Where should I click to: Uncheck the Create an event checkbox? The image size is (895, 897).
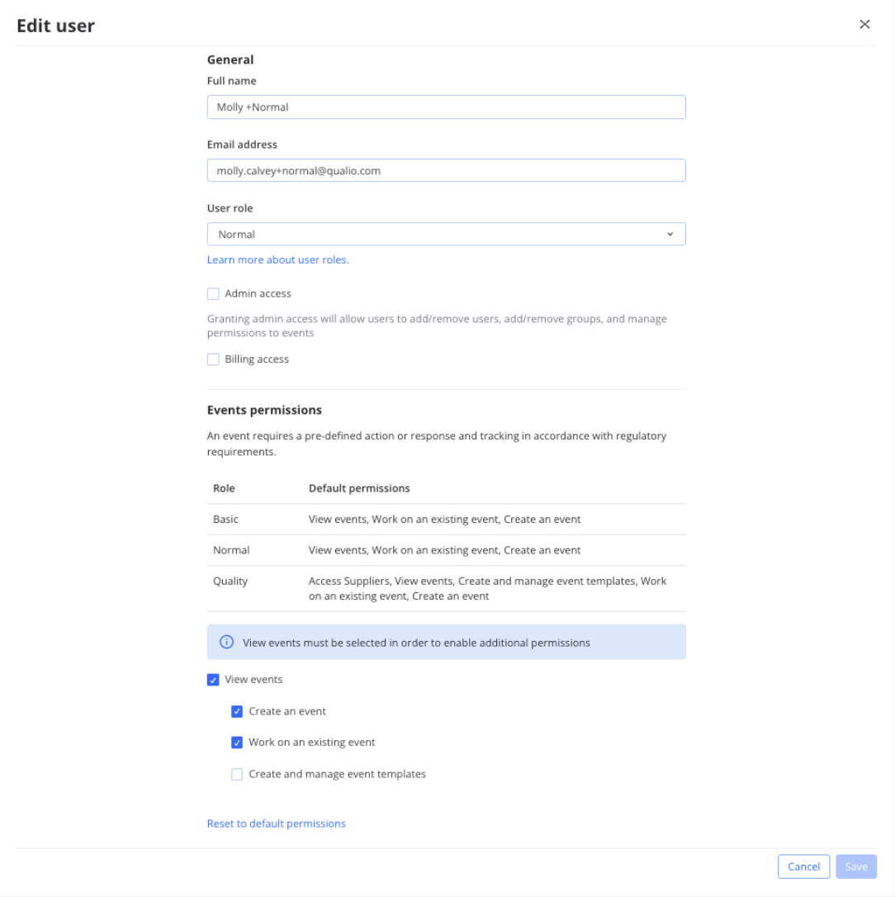point(237,711)
